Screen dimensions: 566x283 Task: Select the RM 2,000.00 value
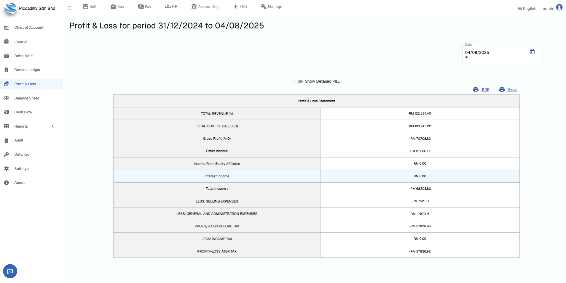420,151
